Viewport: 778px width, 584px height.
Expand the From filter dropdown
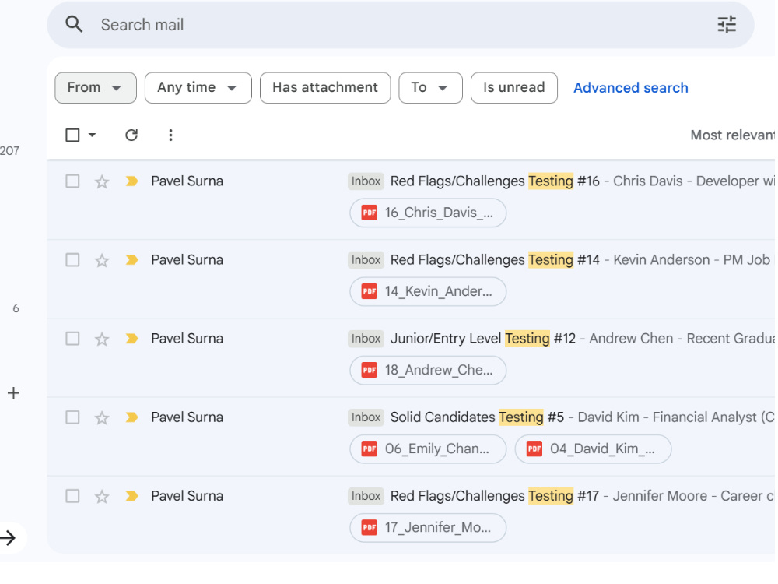tap(95, 88)
